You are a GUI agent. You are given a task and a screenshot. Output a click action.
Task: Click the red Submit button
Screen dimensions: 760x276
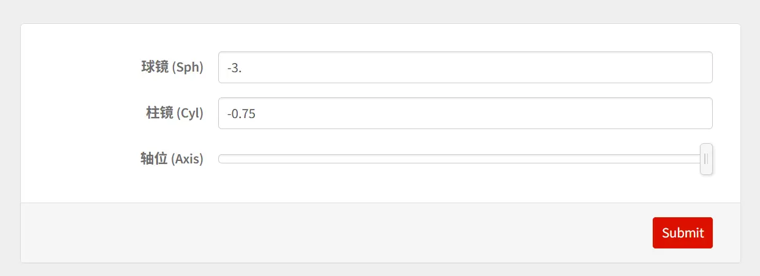tap(682, 233)
